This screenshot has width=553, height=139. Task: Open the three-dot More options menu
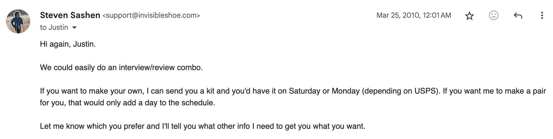tap(542, 15)
